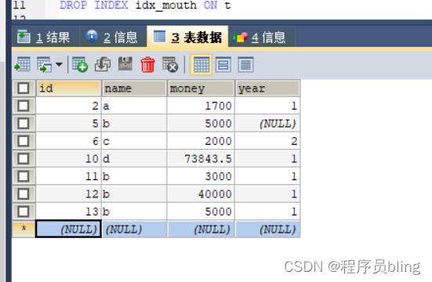Viewport: 432px width, 282px height.
Task: Sort by the money column header
Action: coord(201,89)
